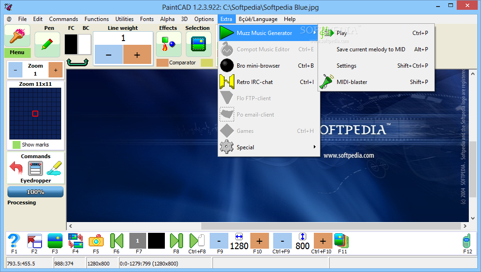Decrease height with Ctrl+F9 minus button

282,241
